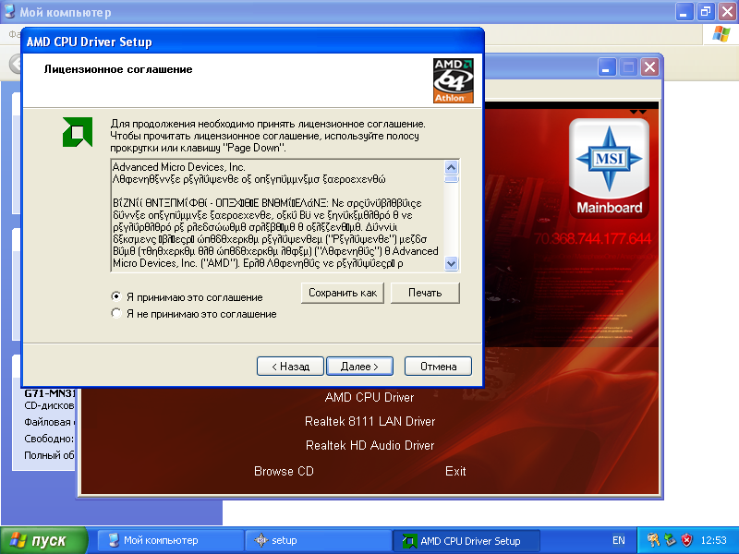This screenshot has width=739, height=554.
Task: Click the safely remove hardware tray icon
Action: click(670, 540)
